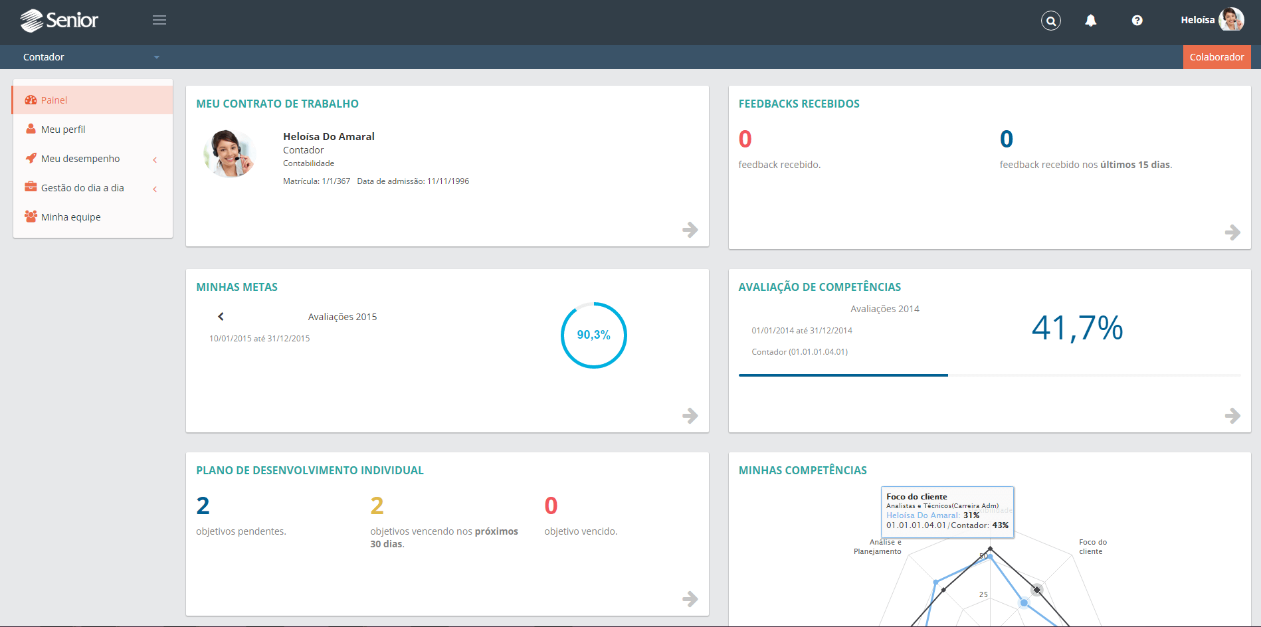1261x627 pixels.
Task: Click the Painel dashboard icon
Action: (31, 100)
